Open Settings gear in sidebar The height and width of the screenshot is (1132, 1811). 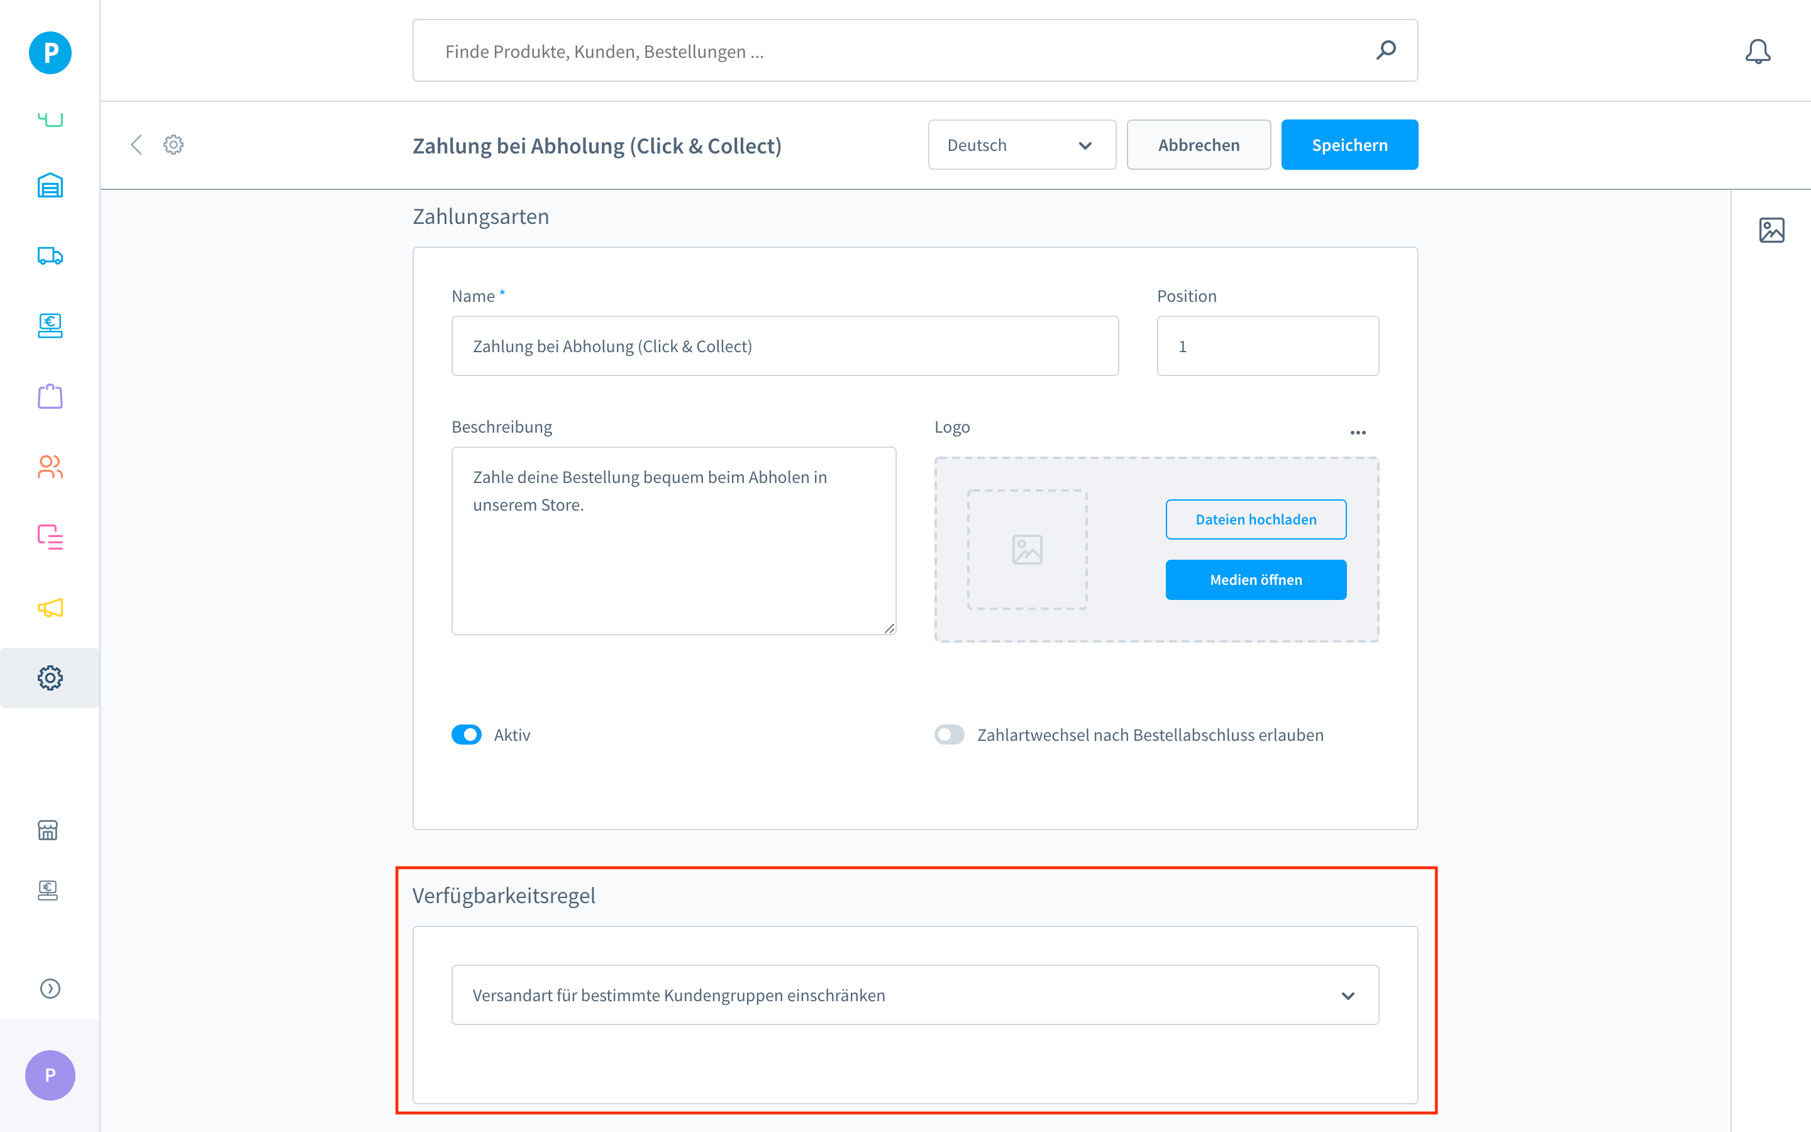[50, 677]
